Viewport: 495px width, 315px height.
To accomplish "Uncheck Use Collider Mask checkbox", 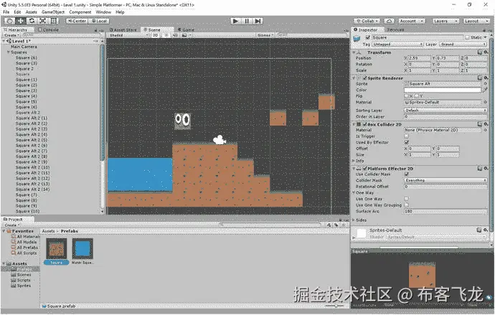I will click(x=406, y=174).
